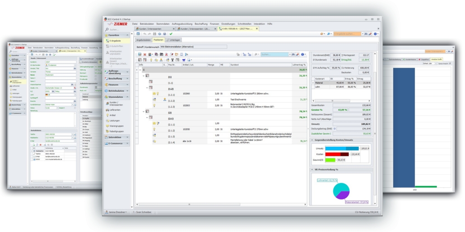
Task: Click the redo arrow in top toolbar
Action: [x=149, y=34]
